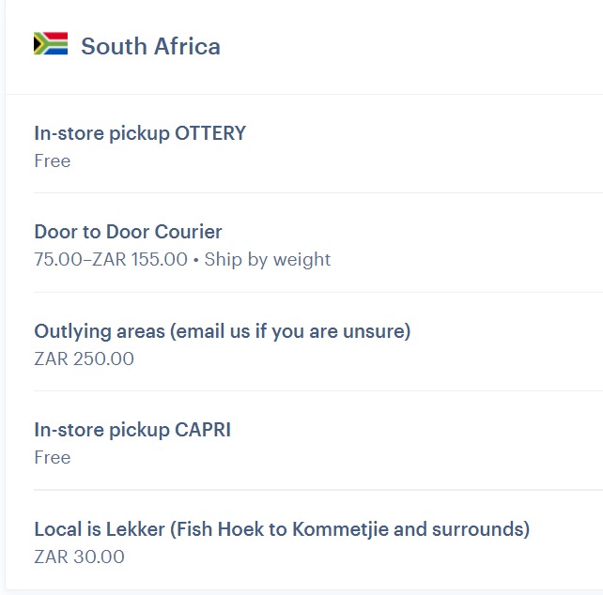Click the Free price under OTTERY pickup
Viewport: 603px width, 595px height.
(x=53, y=160)
